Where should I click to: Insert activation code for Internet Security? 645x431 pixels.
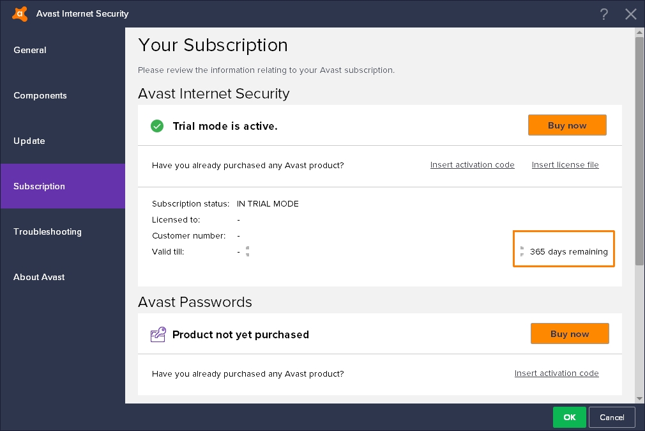tap(472, 165)
